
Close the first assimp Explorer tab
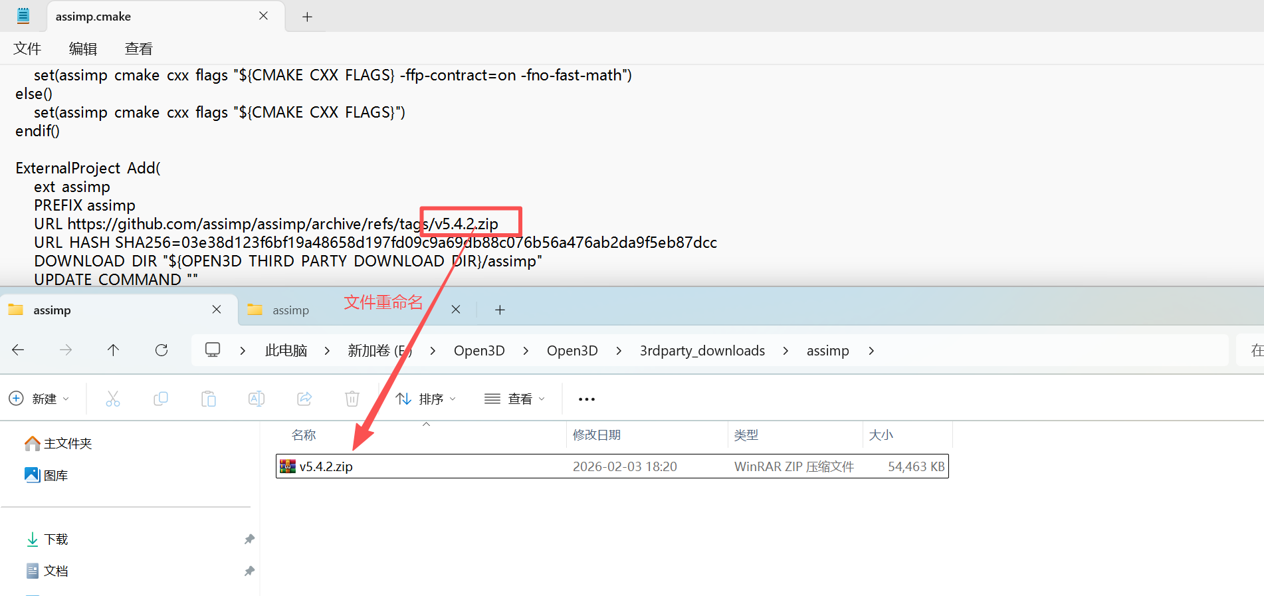click(x=217, y=310)
